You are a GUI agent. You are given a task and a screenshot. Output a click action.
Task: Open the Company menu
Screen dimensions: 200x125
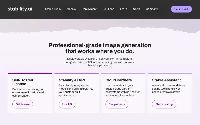pyautogui.click(x=152, y=9)
